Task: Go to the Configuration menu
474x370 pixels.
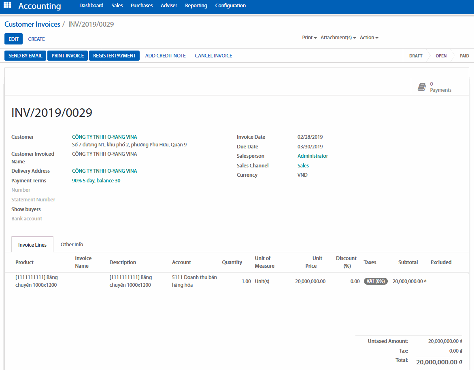Action: pyautogui.click(x=230, y=6)
